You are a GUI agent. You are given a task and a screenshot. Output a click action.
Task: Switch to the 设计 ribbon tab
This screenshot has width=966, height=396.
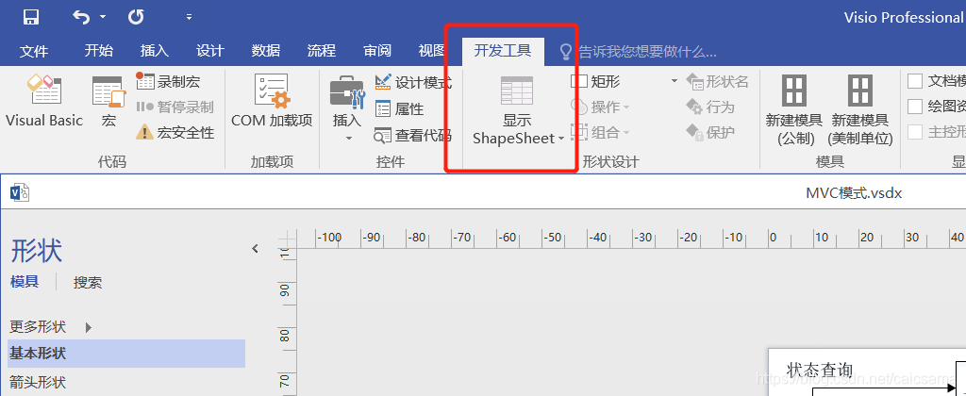[210, 51]
